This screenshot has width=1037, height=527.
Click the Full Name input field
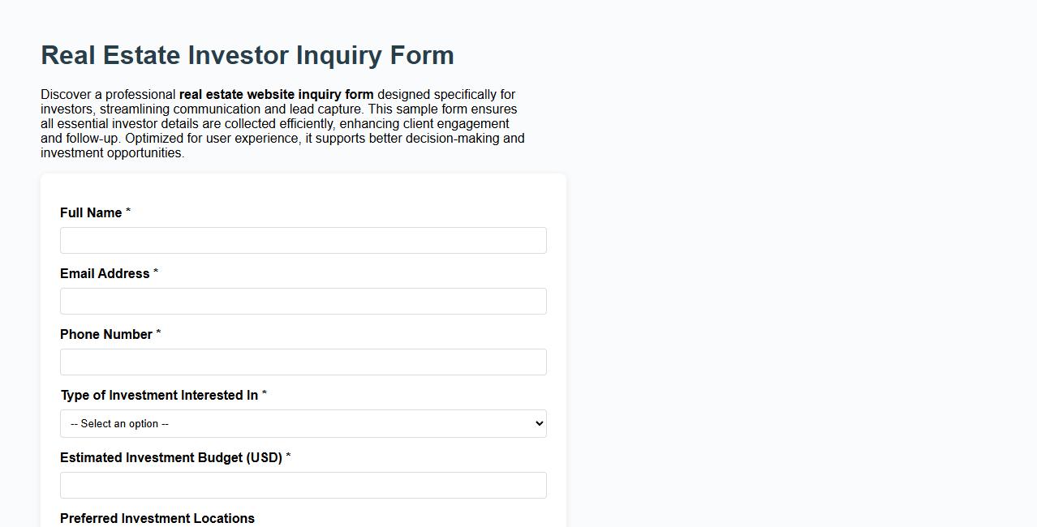pyautogui.click(x=303, y=240)
